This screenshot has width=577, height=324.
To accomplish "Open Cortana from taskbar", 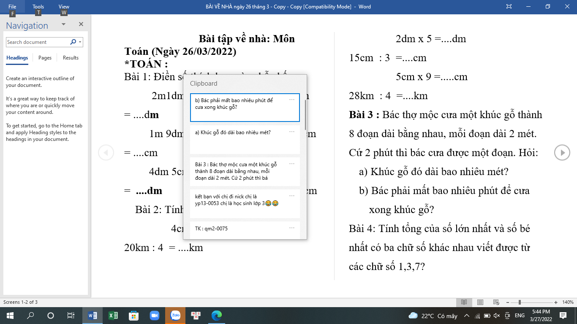I will pyautogui.click(x=51, y=316).
